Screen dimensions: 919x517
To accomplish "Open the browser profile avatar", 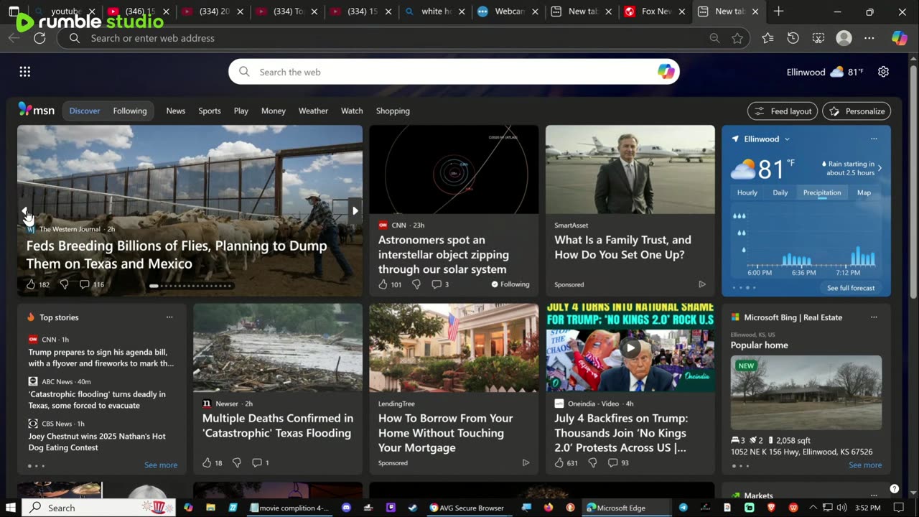I will click(844, 38).
